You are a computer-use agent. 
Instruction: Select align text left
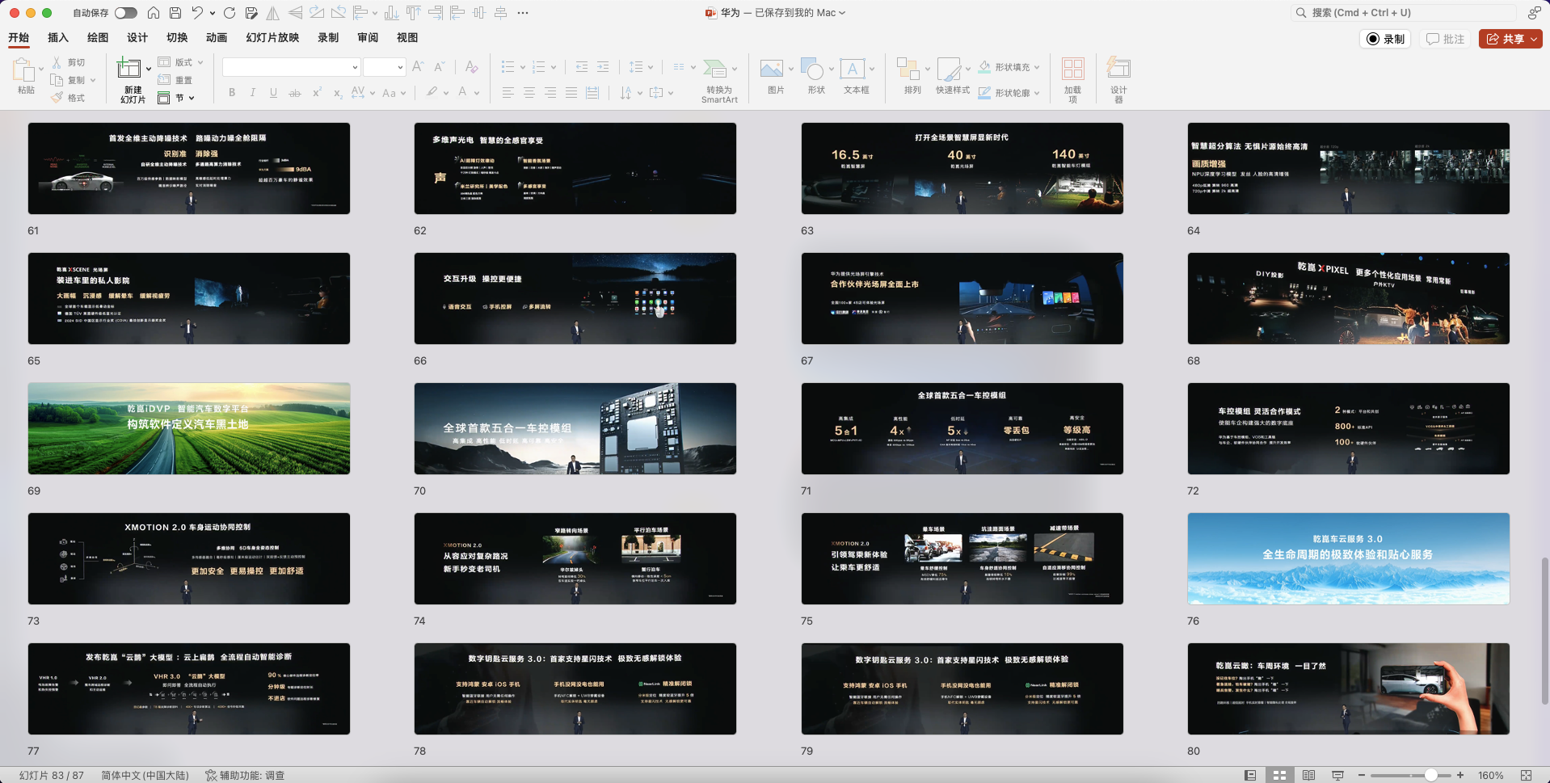pos(508,93)
